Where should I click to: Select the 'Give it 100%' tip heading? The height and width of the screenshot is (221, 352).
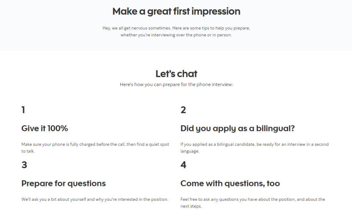pyautogui.click(x=45, y=128)
